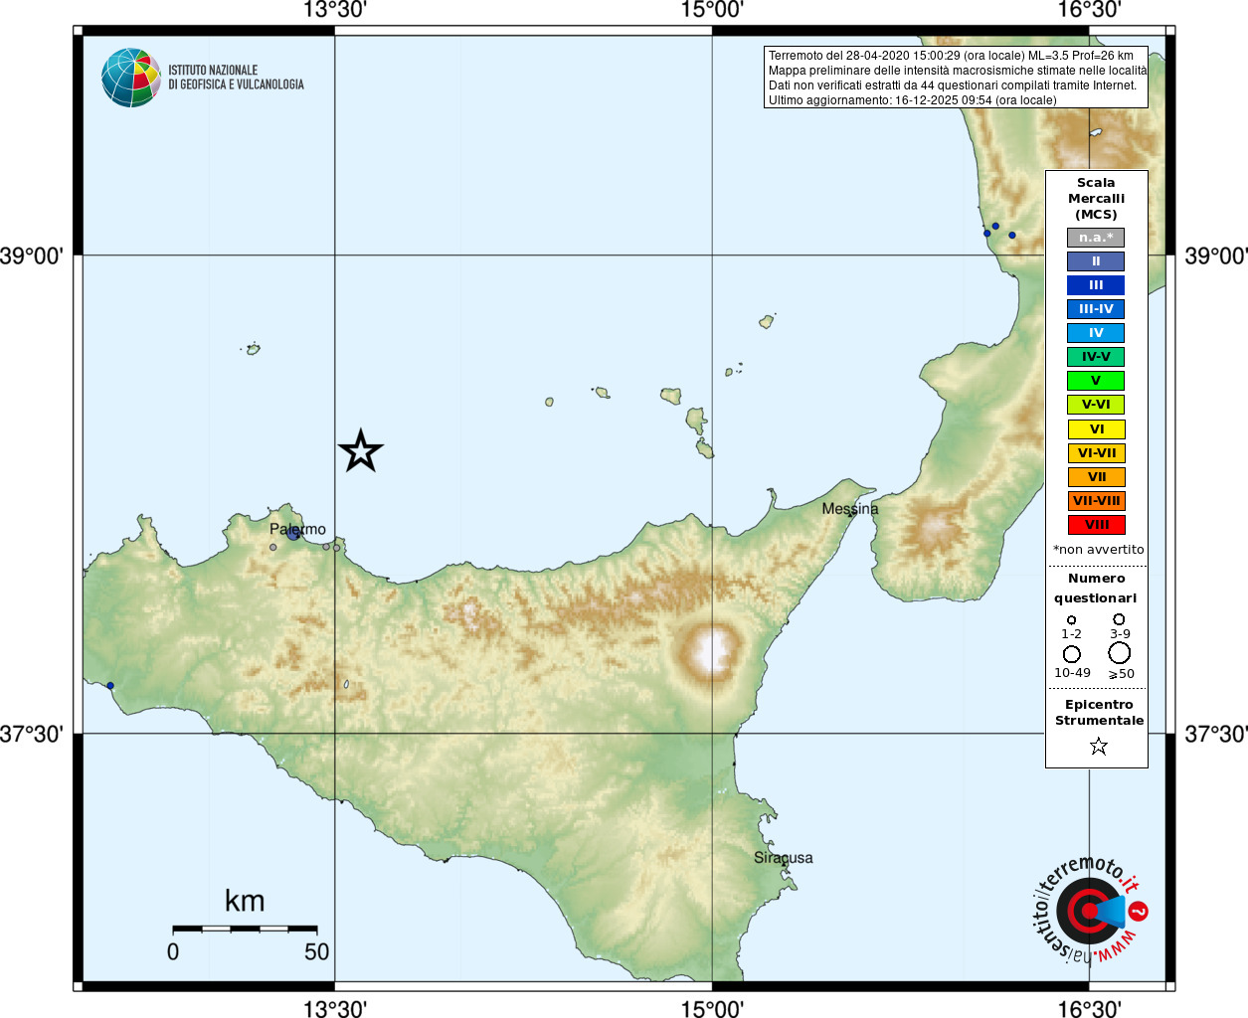Click the Siracusa city label
The height and width of the screenshot is (1018, 1248).
point(784,858)
